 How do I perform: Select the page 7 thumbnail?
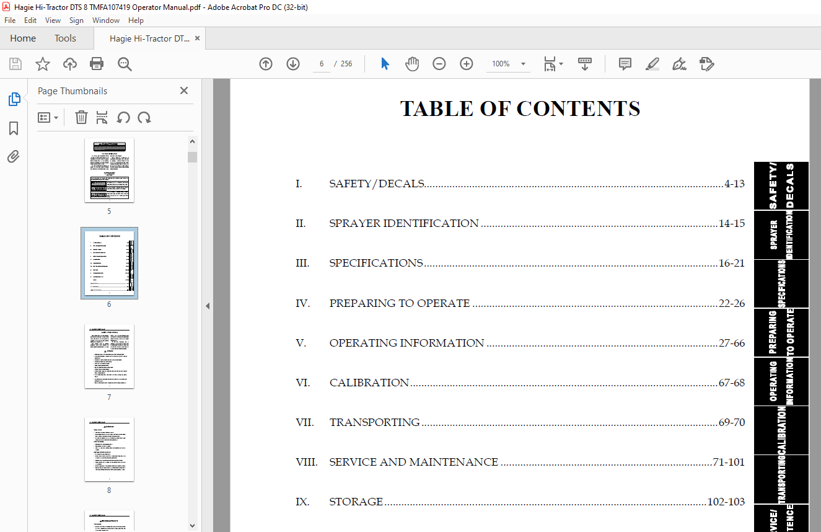coord(109,357)
